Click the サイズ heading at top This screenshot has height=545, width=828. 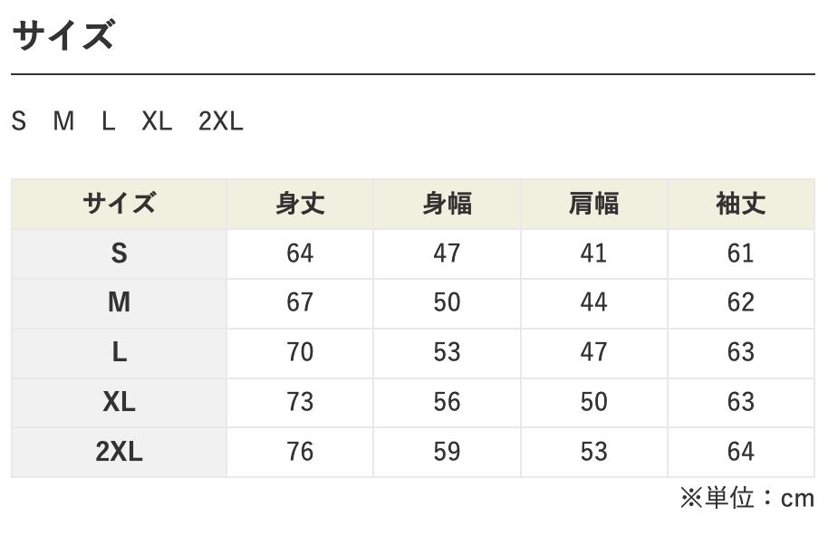[x=63, y=35]
